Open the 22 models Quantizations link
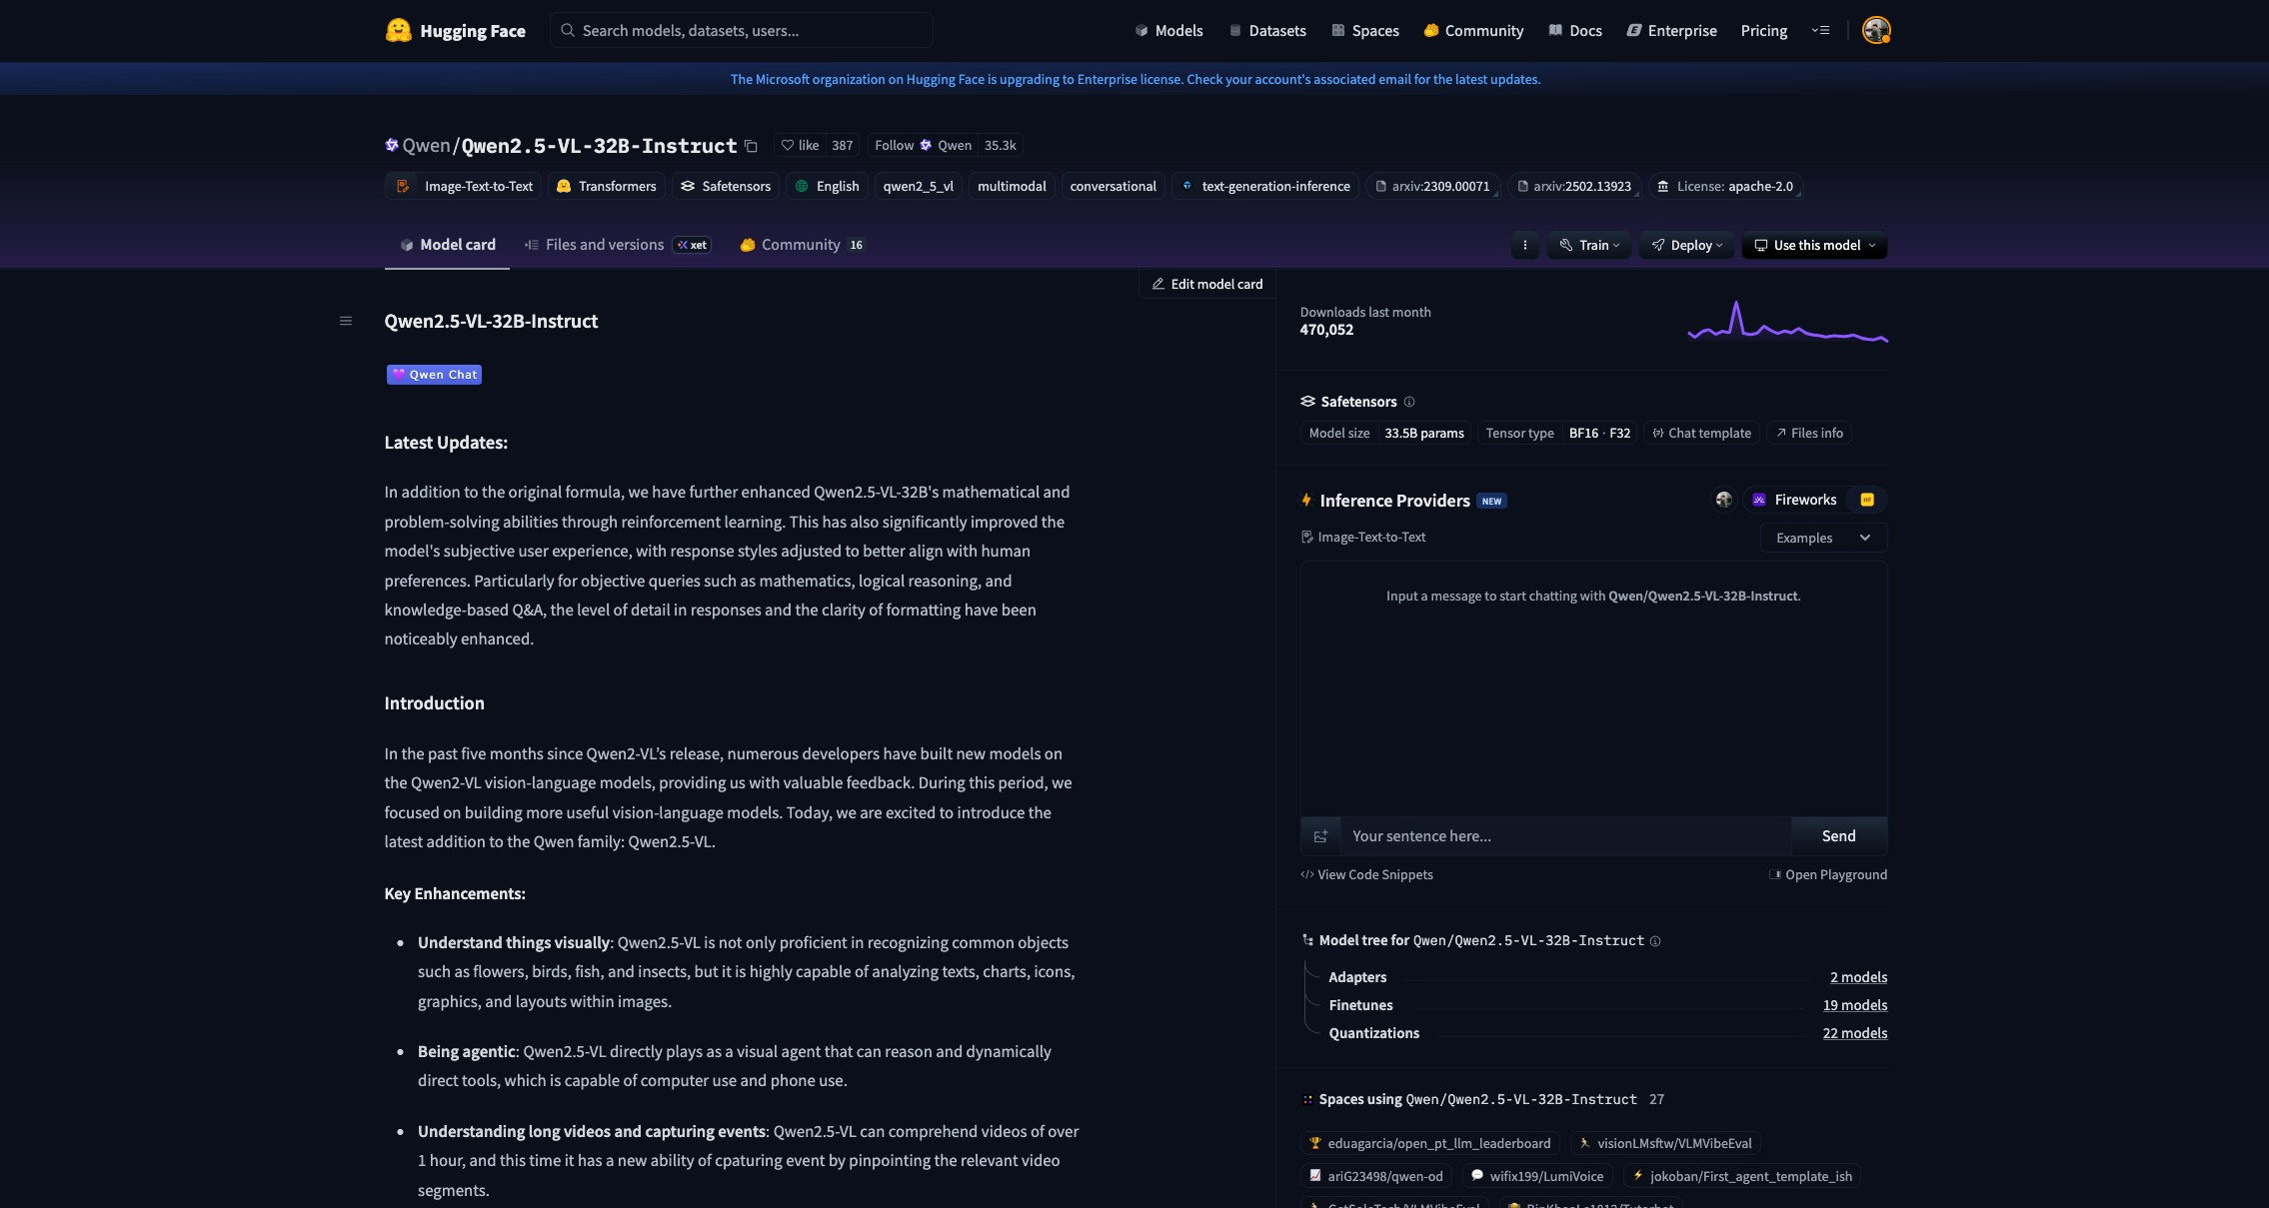The width and height of the screenshot is (2269, 1208). [x=1854, y=1033]
